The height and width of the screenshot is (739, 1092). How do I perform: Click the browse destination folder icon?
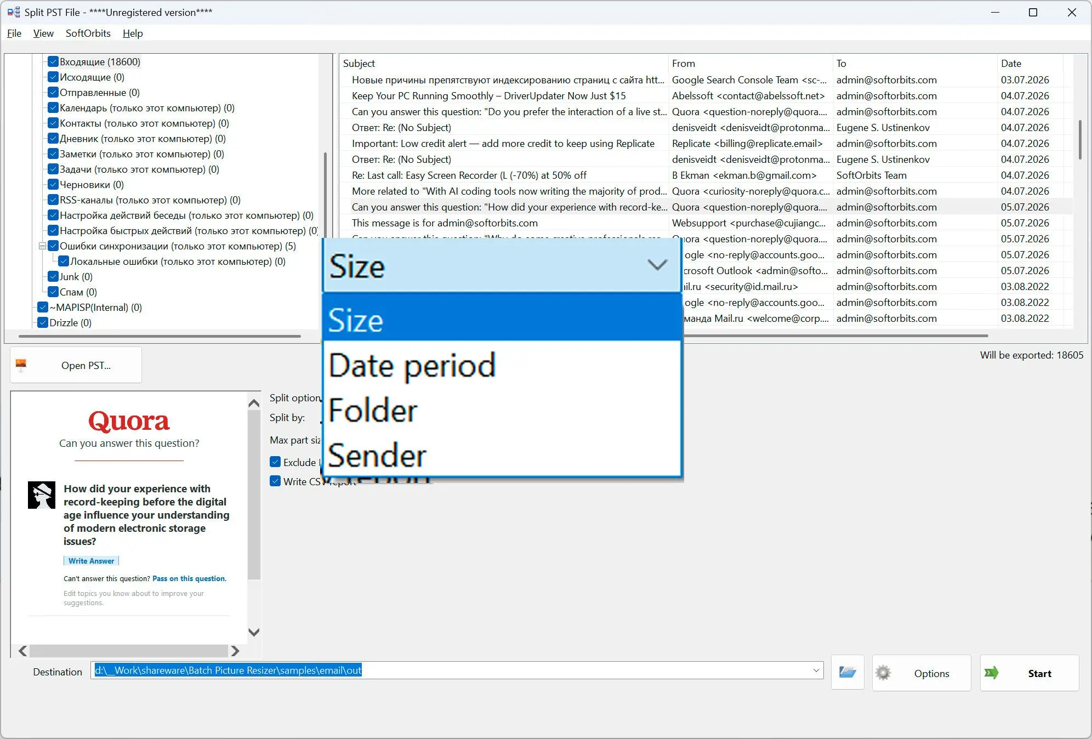pyautogui.click(x=848, y=672)
